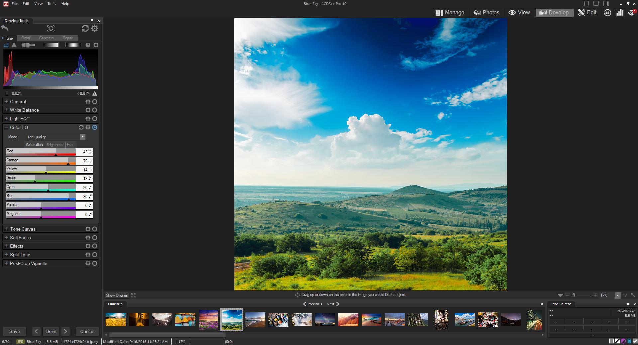Click the Show Original button
The height and width of the screenshot is (345, 638).
click(117, 295)
